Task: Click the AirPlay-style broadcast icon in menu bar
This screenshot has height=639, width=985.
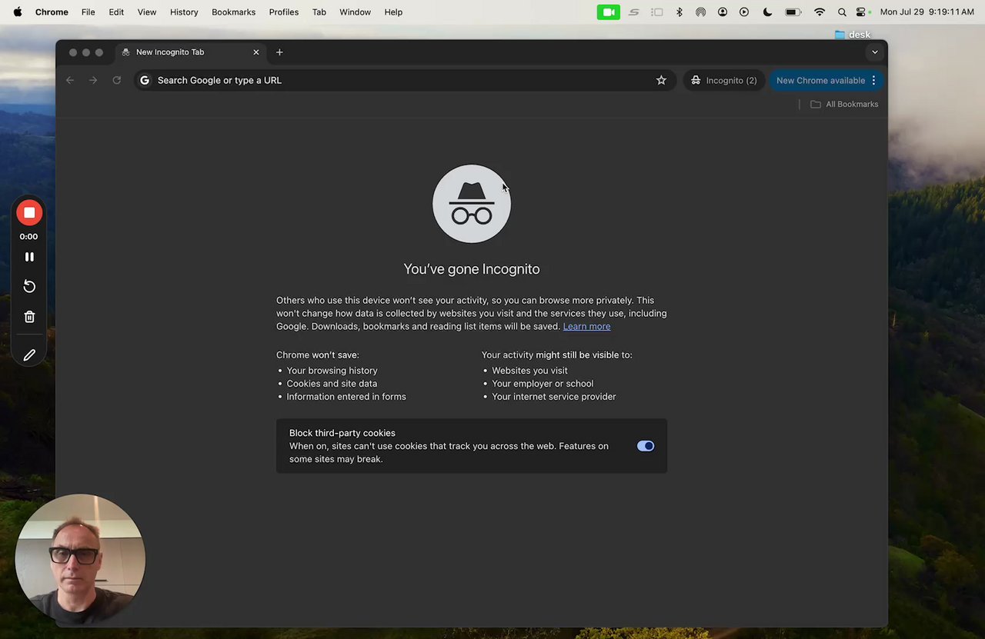Action: [701, 12]
